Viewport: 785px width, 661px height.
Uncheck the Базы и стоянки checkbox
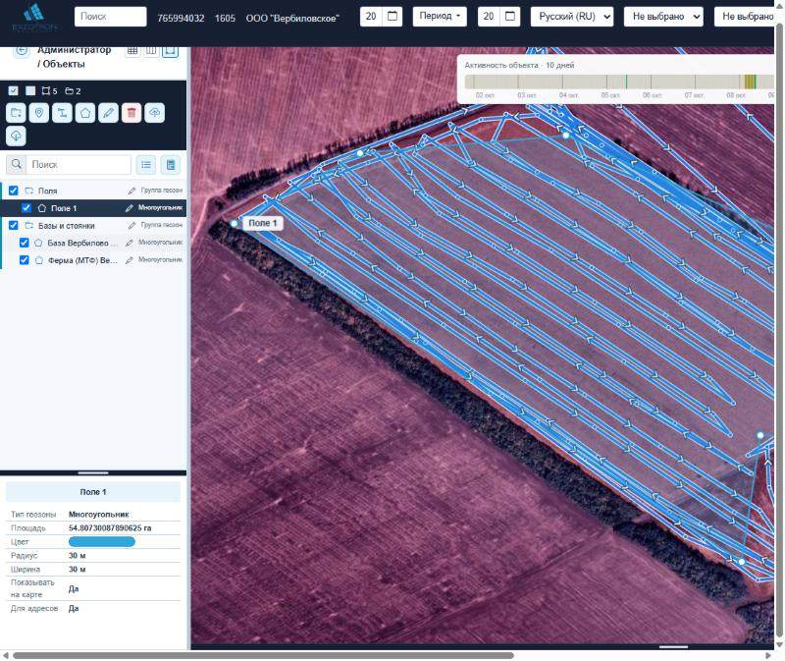click(14, 226)
